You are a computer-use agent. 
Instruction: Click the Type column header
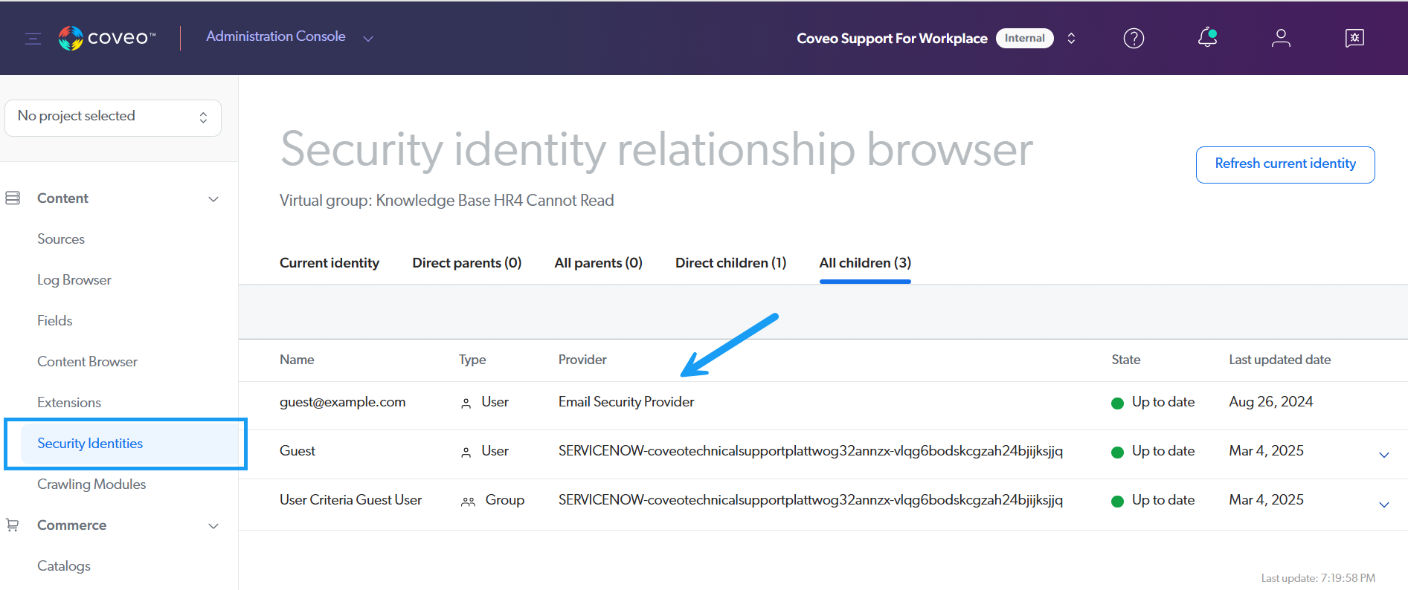click(x=472, y=360)
